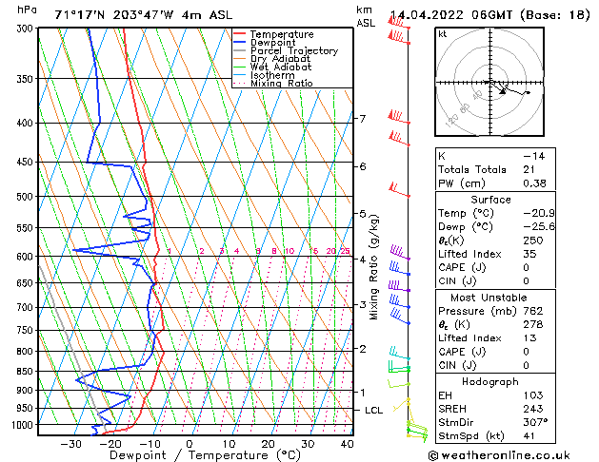Select the 'Parcel Trajectory' legend label

(294, 50)
